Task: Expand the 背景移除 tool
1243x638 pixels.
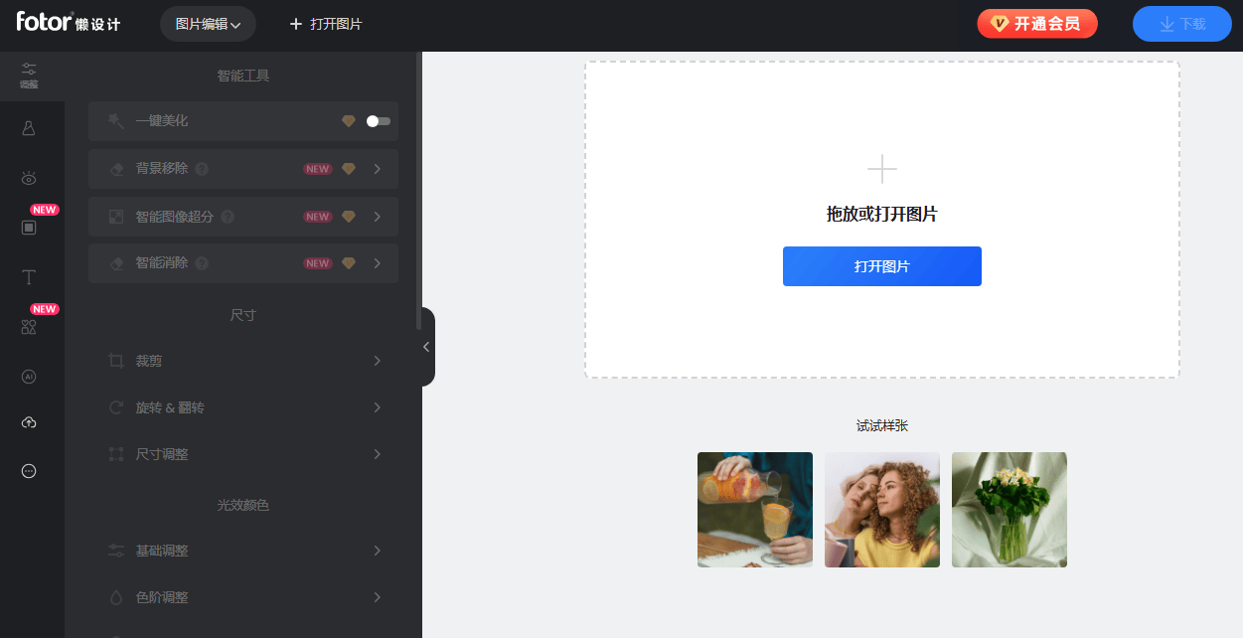Action: point(243,169)
